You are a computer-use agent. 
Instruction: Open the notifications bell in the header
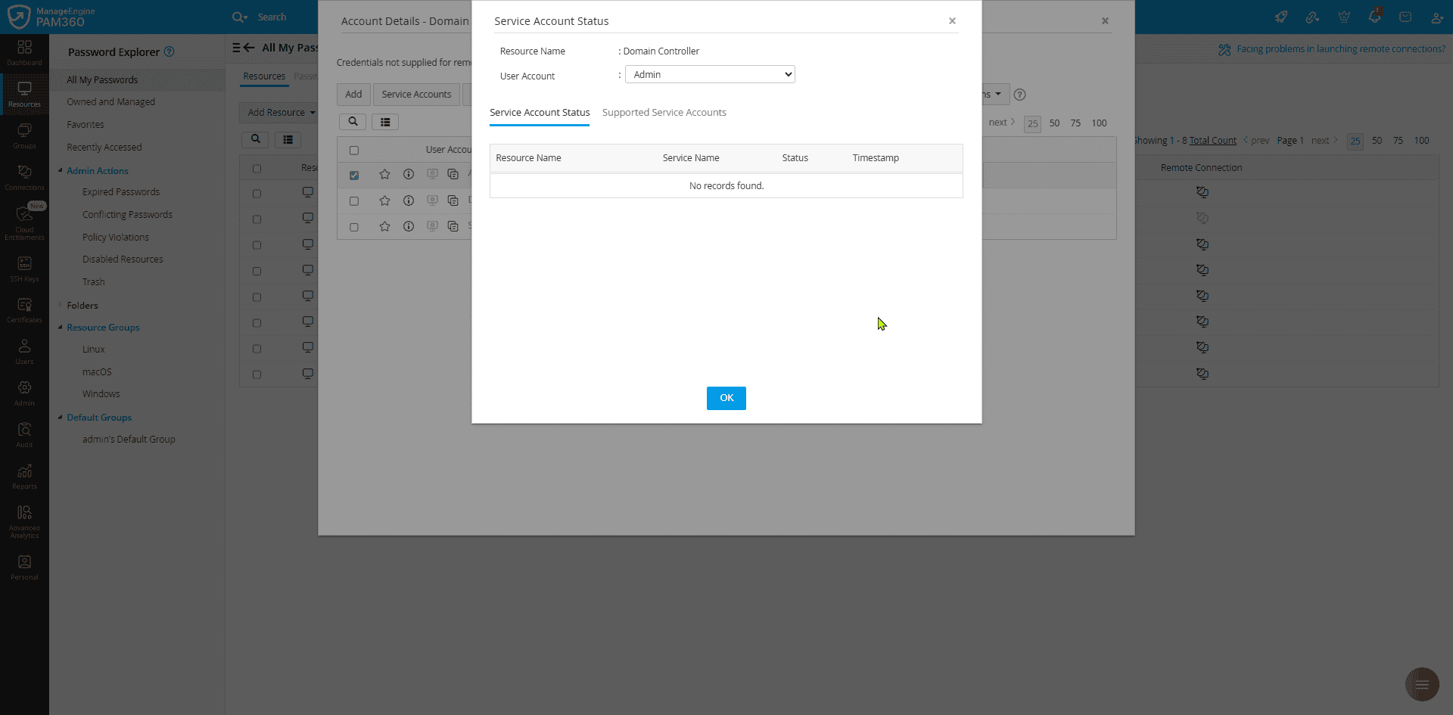1375,16
